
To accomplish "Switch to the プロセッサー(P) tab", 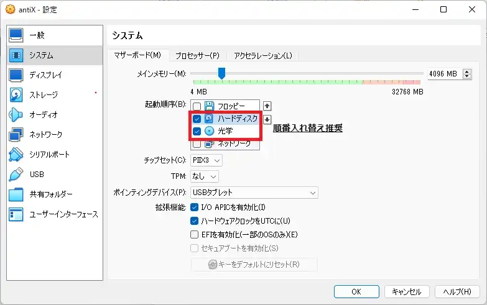I will coord(197,55).
